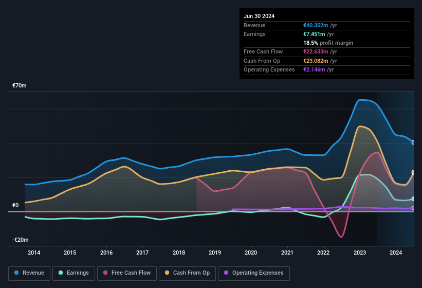Toggle the Free Cash Flow legend button
This screenshot has height=288, width=422.
click(x=127, y=274)
